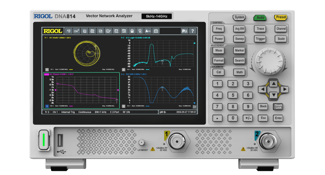Tap the on-screen Preset icon
The width and height of the screenshot is (325, 175).
coord(185,31)
